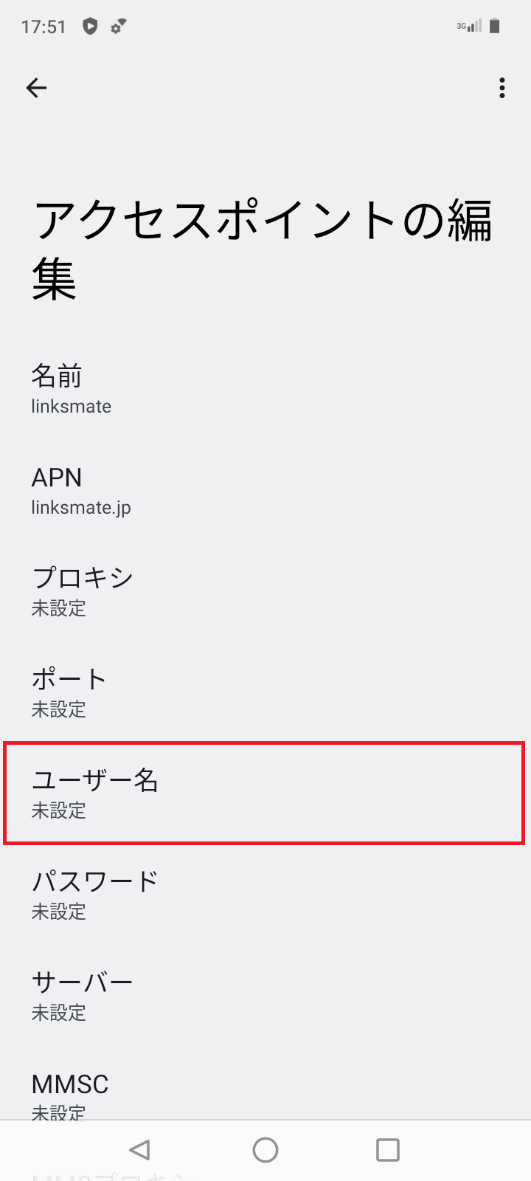Tap the アクセスポイントの編集 page title
The height and width of the screenshot is (1181, 531).
tap(262, 250)
